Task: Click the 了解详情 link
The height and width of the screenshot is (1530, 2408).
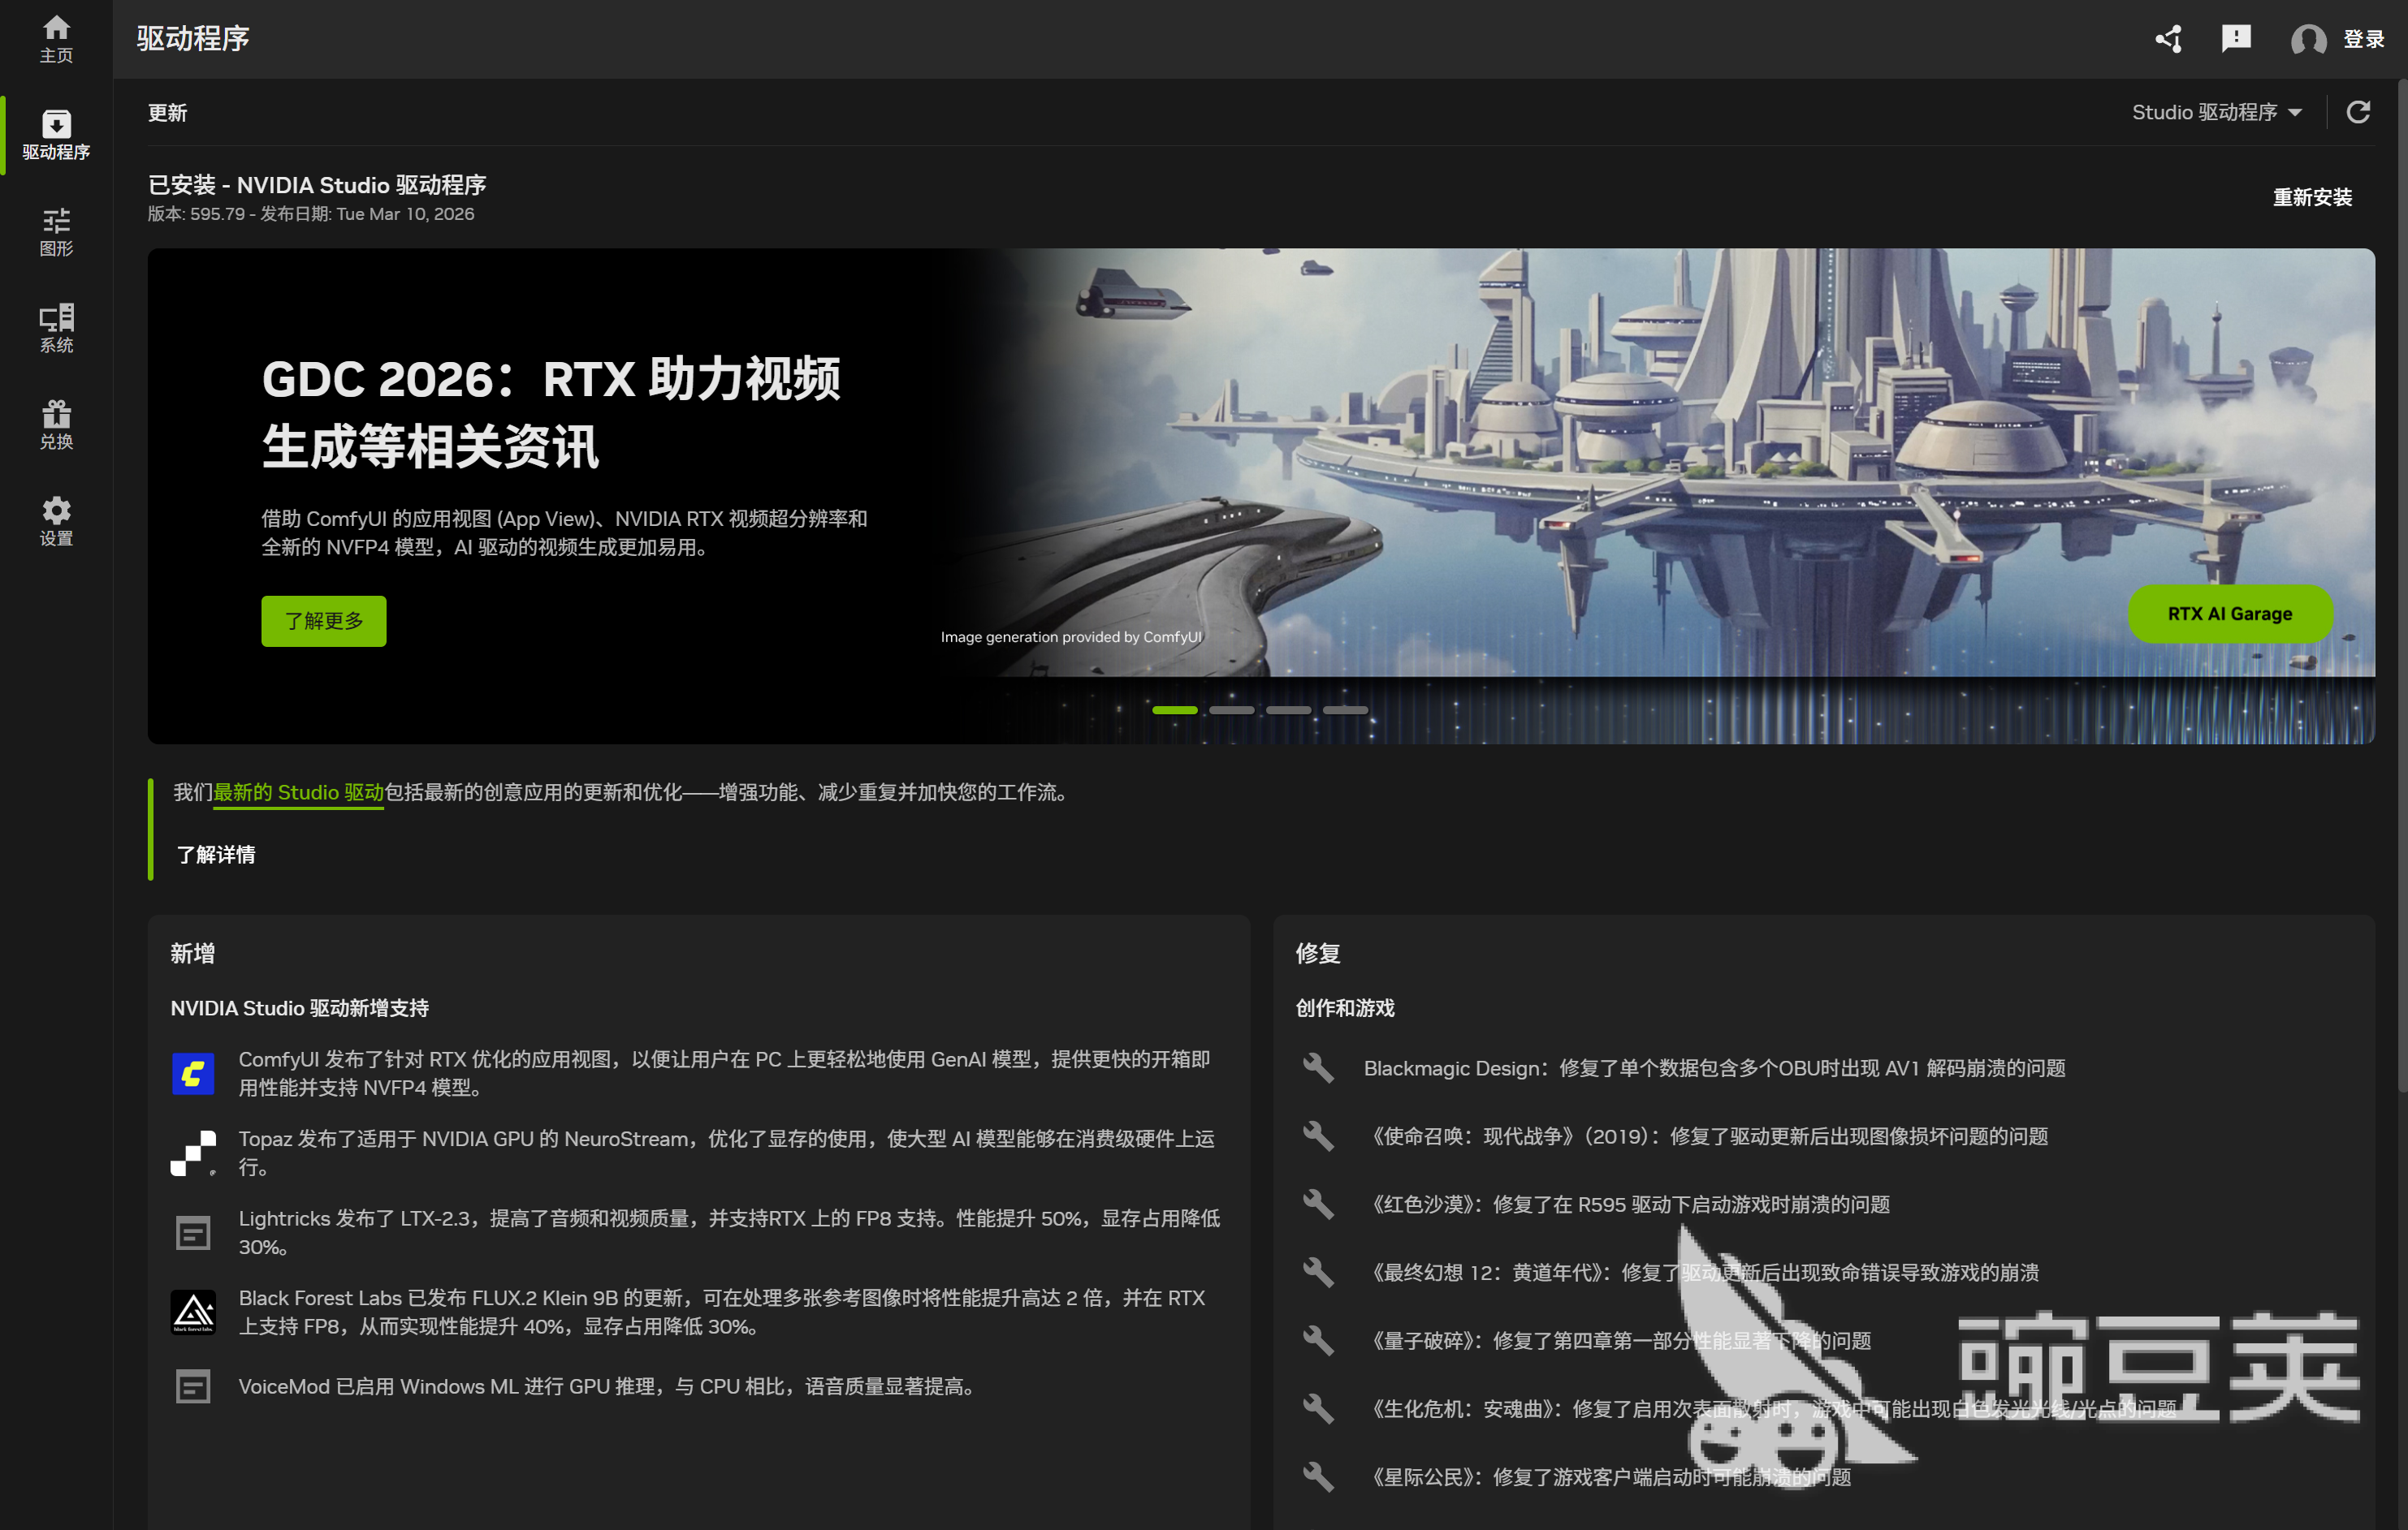Action: click(216, 855)
